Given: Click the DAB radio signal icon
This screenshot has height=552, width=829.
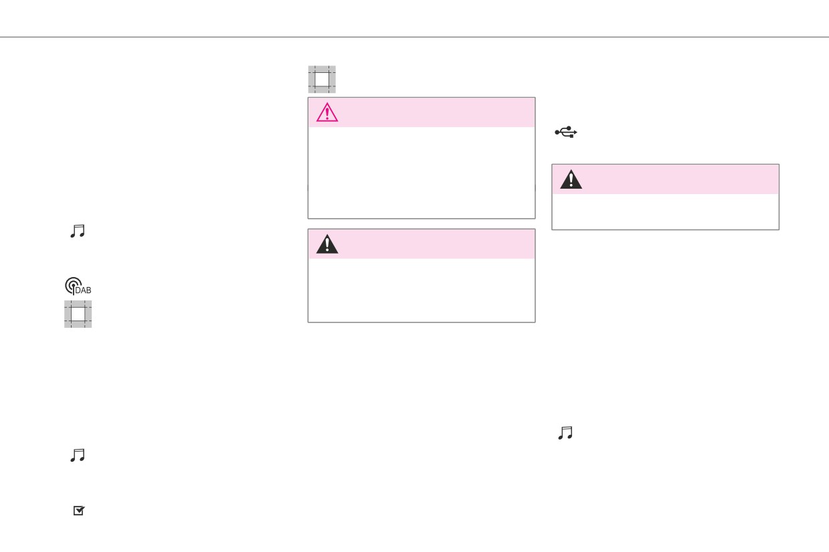Looking at the screenshot, I should click(x=78, y=286).
